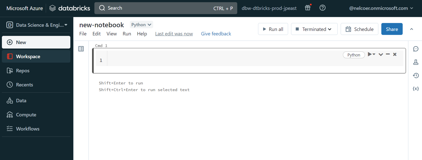Open the variable explorer icon

(416, 89)
